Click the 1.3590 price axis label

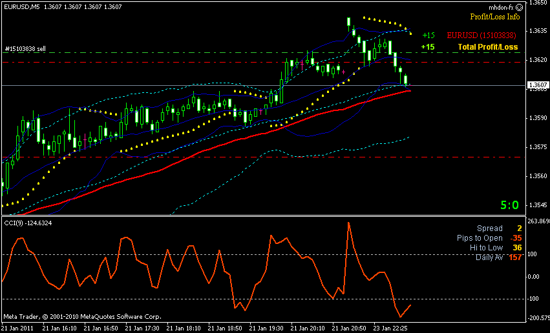(x=538, y=118)
